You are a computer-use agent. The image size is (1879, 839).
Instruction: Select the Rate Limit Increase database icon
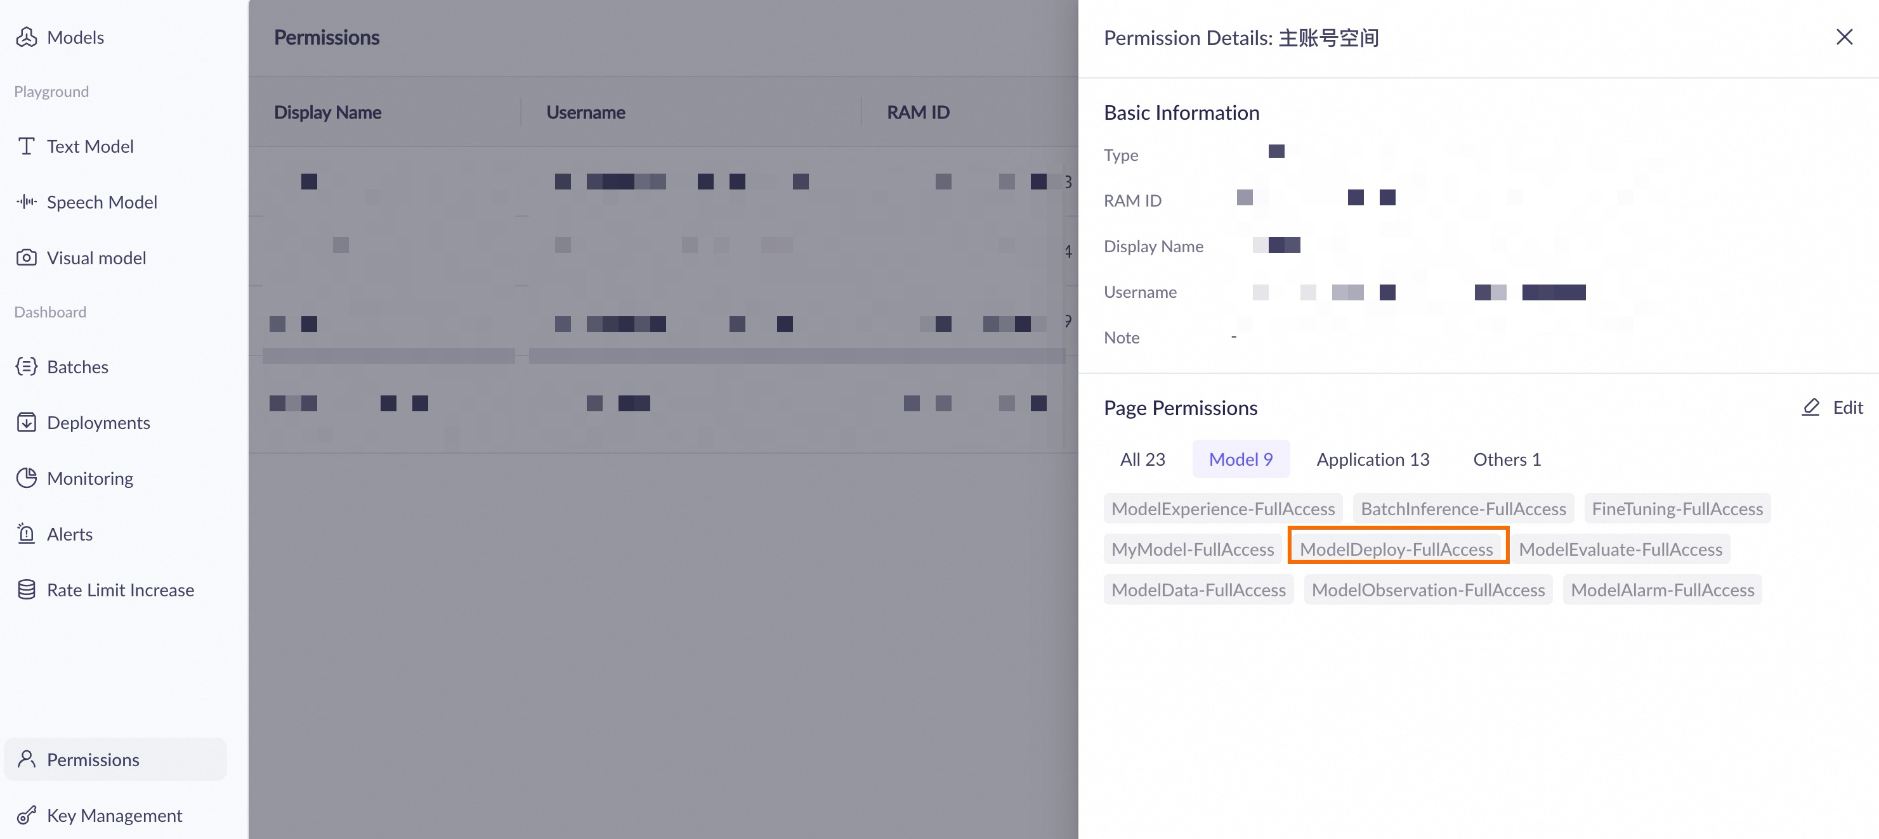(26, 590)
